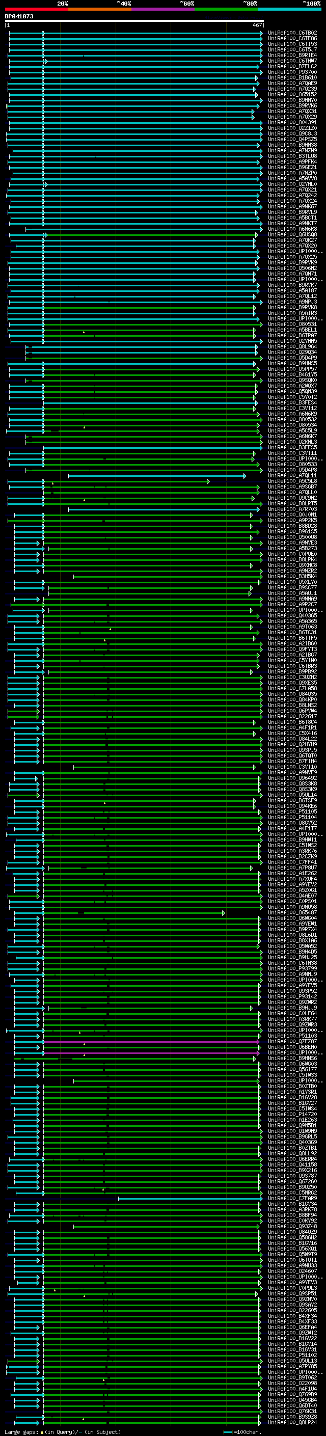
Task: Select hit label UniRef100_Q93Z48
Action: pos(292,1226)
